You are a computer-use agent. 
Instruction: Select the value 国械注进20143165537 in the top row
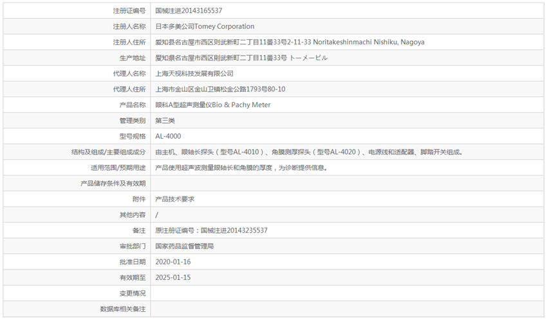tap(189, 11)
